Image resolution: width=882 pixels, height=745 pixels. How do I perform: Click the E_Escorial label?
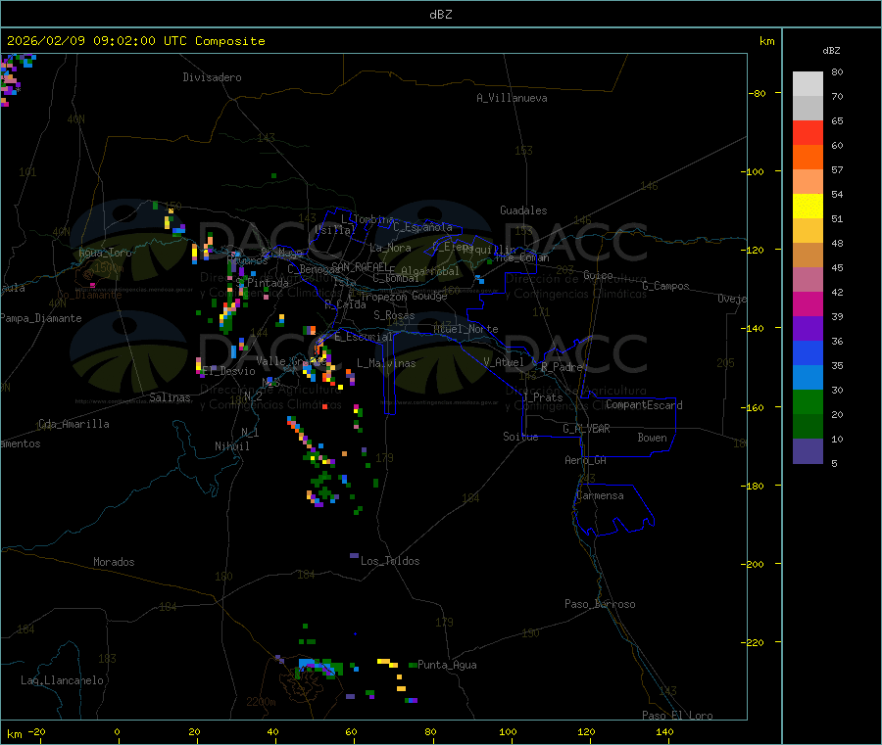click(x=364, y=337)
